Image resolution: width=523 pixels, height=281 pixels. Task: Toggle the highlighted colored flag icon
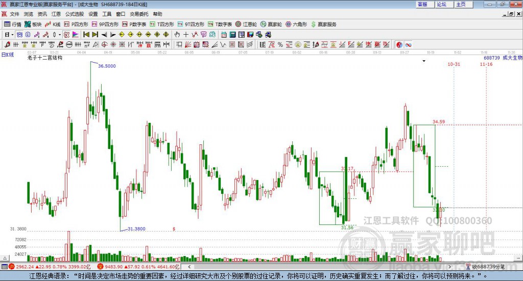[x=76, y=35]
